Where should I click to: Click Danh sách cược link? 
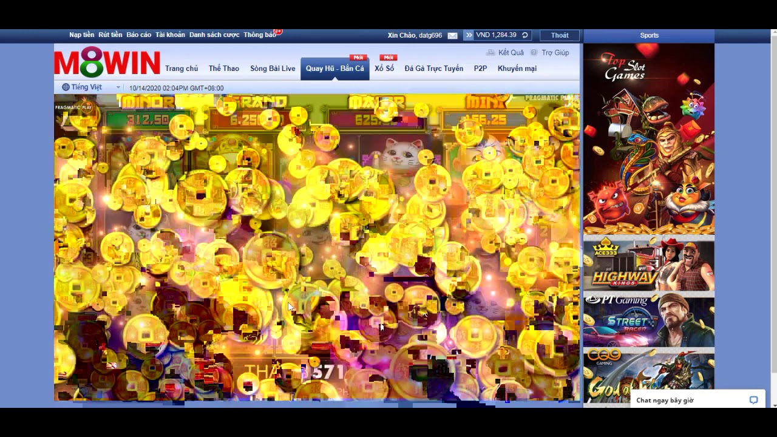[x=214, y=35]
